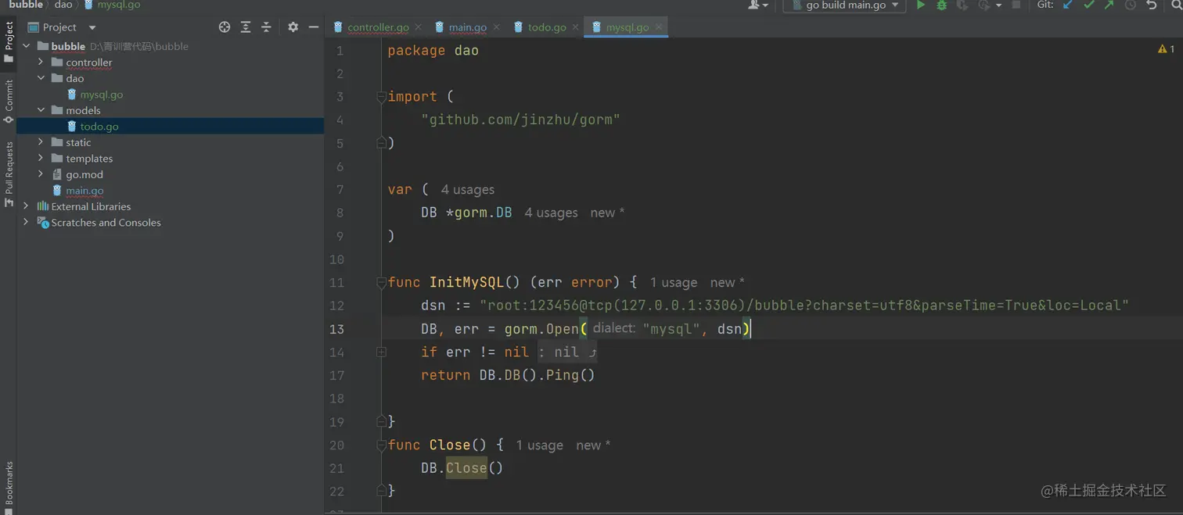Open the profiler run icon
1183x515 pixels.
coord(984,5)
